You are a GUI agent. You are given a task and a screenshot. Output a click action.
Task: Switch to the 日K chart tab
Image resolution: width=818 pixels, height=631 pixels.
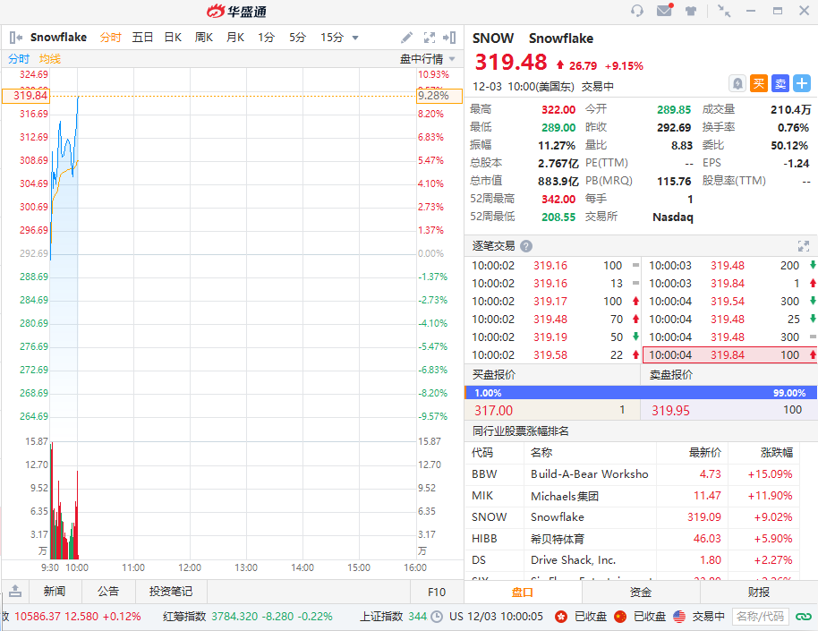[173, 38]
